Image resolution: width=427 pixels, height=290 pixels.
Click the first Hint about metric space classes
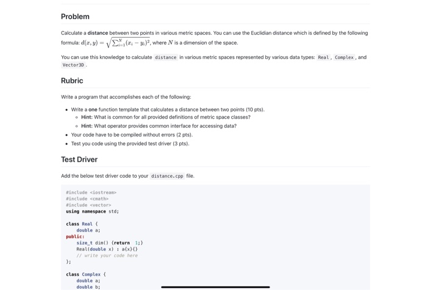click(x=165, y=117)
